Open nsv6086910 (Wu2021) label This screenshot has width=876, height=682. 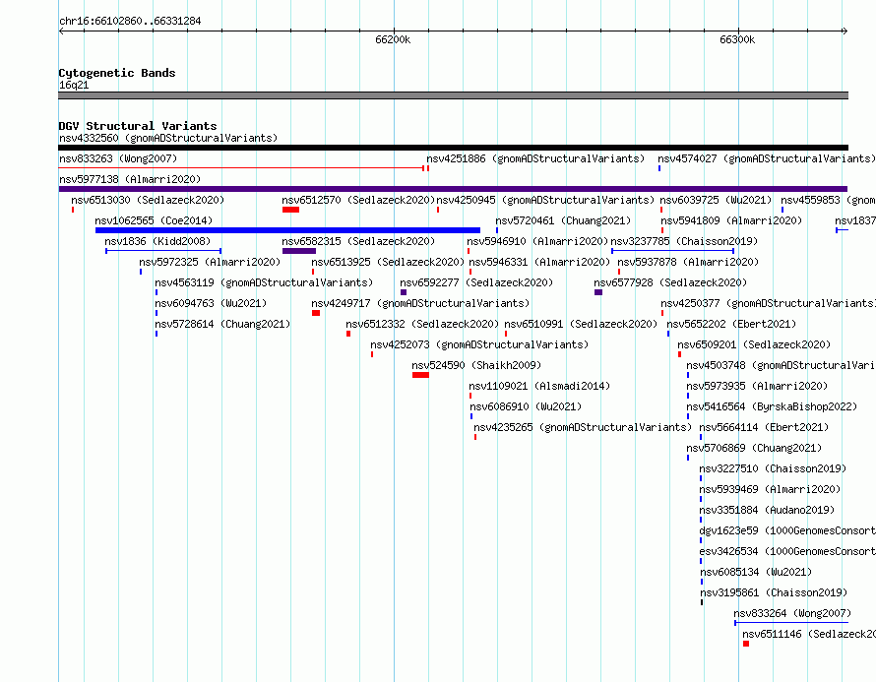[x=526, y=406]
